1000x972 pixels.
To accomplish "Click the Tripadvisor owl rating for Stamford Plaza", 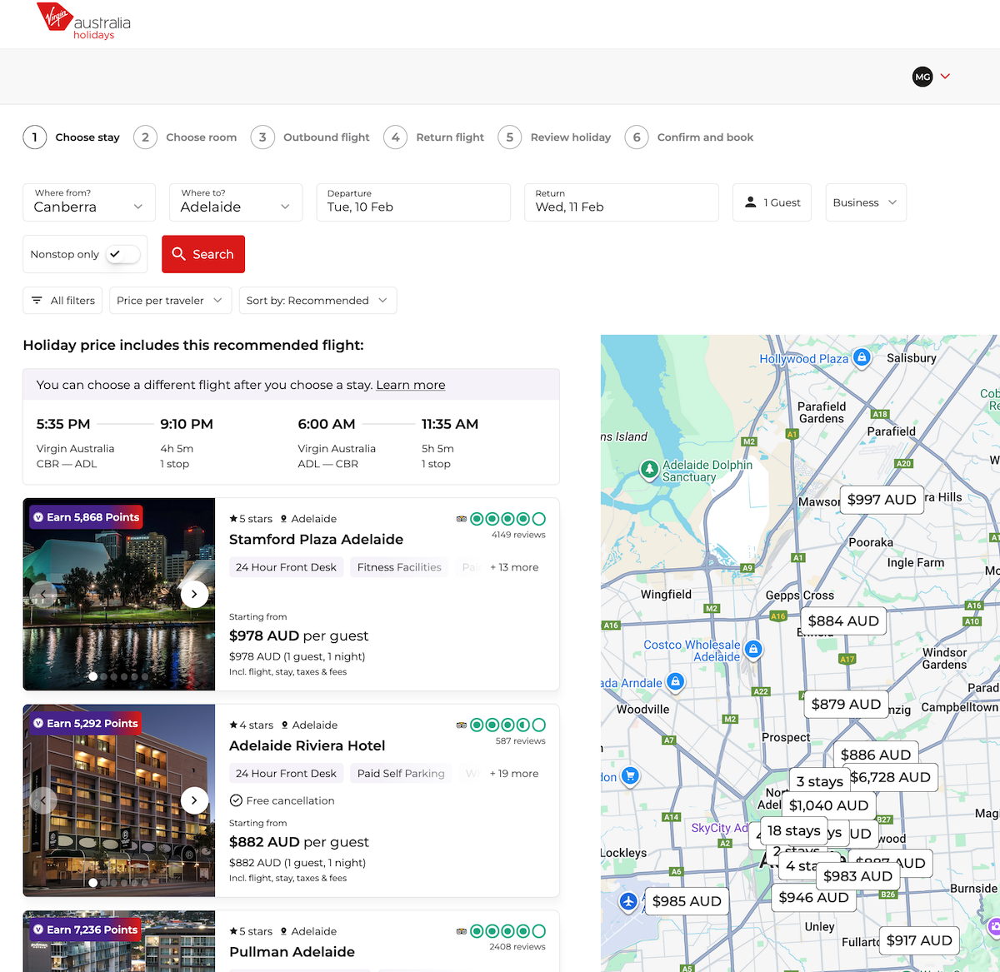I will point(461,518).
